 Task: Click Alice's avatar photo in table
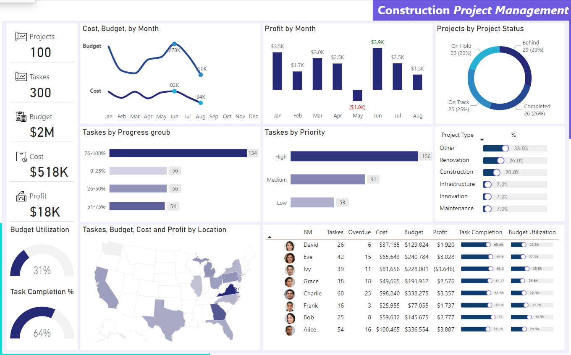click(289, 330)
